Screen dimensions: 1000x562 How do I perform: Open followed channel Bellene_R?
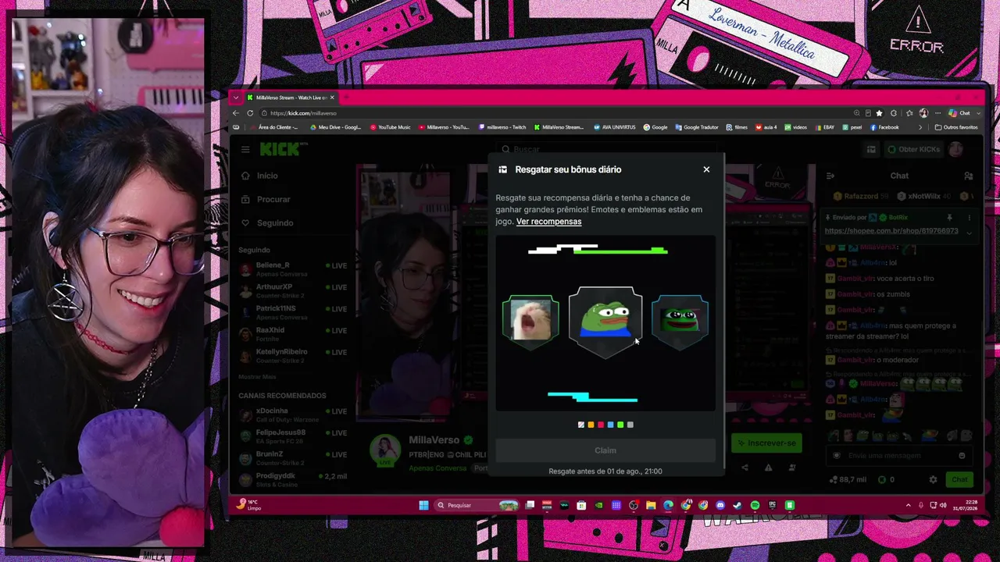click(x=292, y=269)
